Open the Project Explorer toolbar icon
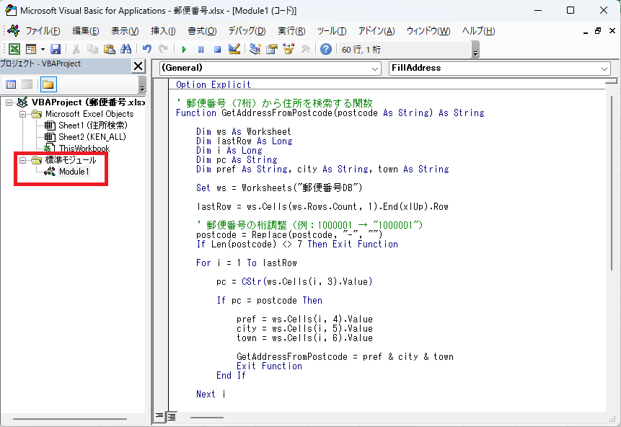The image size is (621, 427). point(255,49)
